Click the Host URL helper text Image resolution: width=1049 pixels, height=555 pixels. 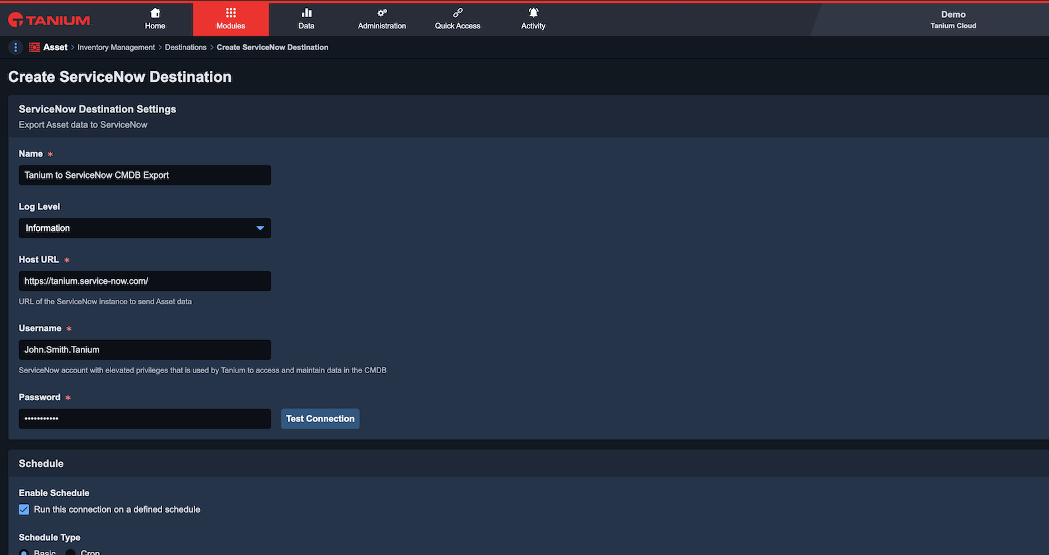pyautogui.click(x=105, y=302)
